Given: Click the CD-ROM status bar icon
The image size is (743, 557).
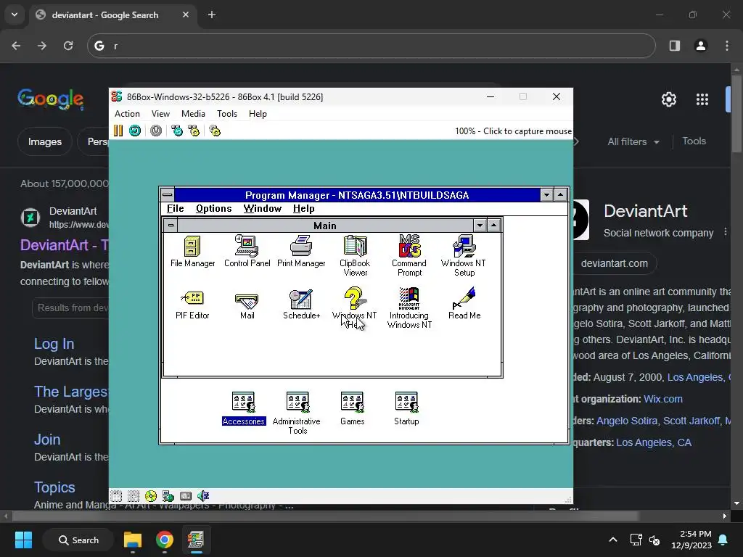Looking at the screenshot, I should [x=151, y=496].
